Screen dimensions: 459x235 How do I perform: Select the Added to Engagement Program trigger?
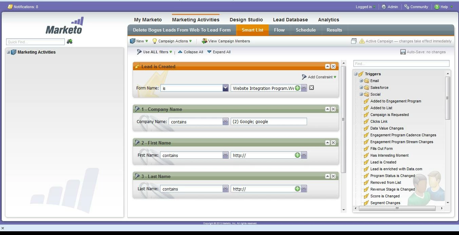[396, 101]
